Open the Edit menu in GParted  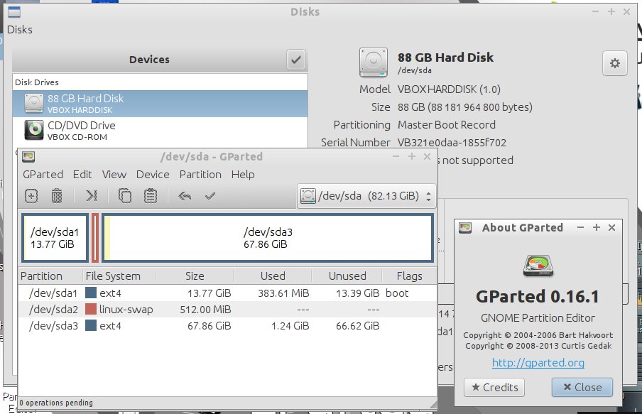[82, 175]
